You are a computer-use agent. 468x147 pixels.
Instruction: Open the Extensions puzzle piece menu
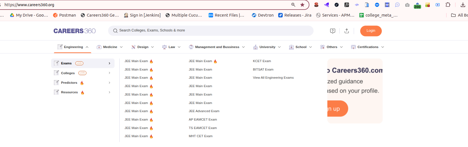coord(448,5)
